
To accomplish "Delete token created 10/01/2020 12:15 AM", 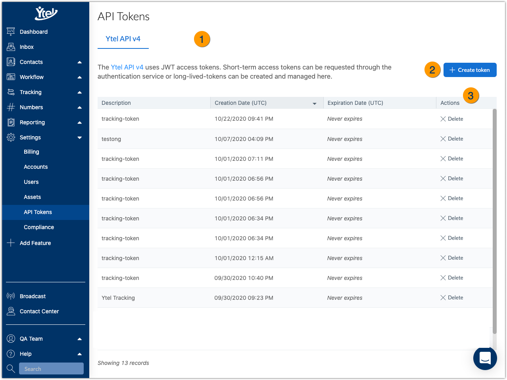I will tap(452, 258).
